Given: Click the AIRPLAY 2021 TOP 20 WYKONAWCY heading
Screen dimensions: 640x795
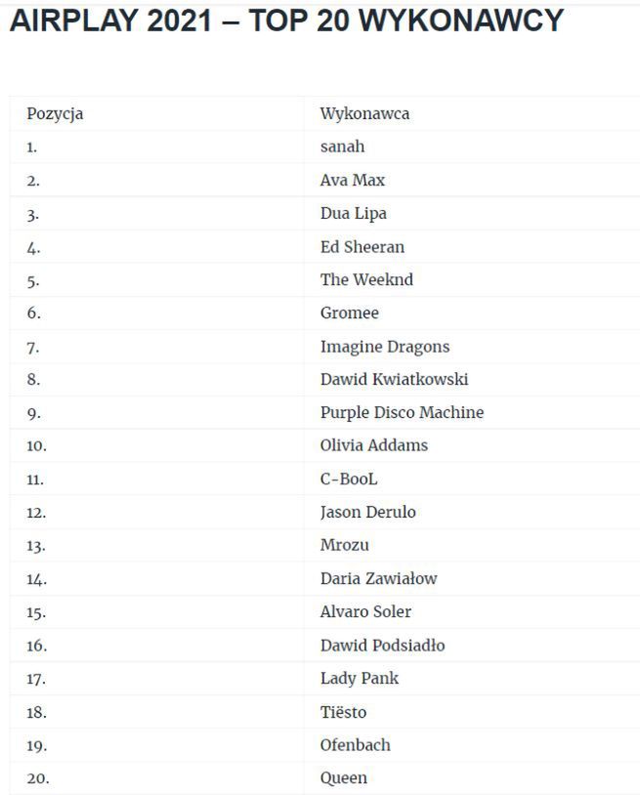Looking at the screenshot, I should click(286, 21).
